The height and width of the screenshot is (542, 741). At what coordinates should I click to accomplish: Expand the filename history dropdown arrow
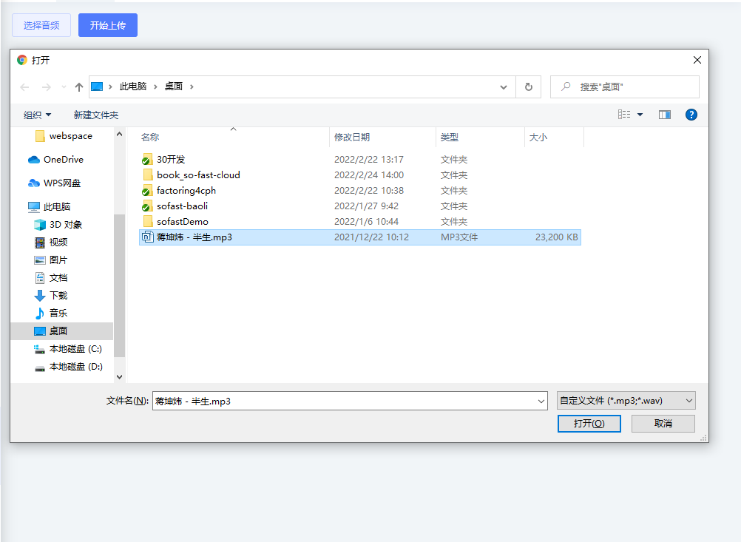pyautogui.click(x=541, y=401)
